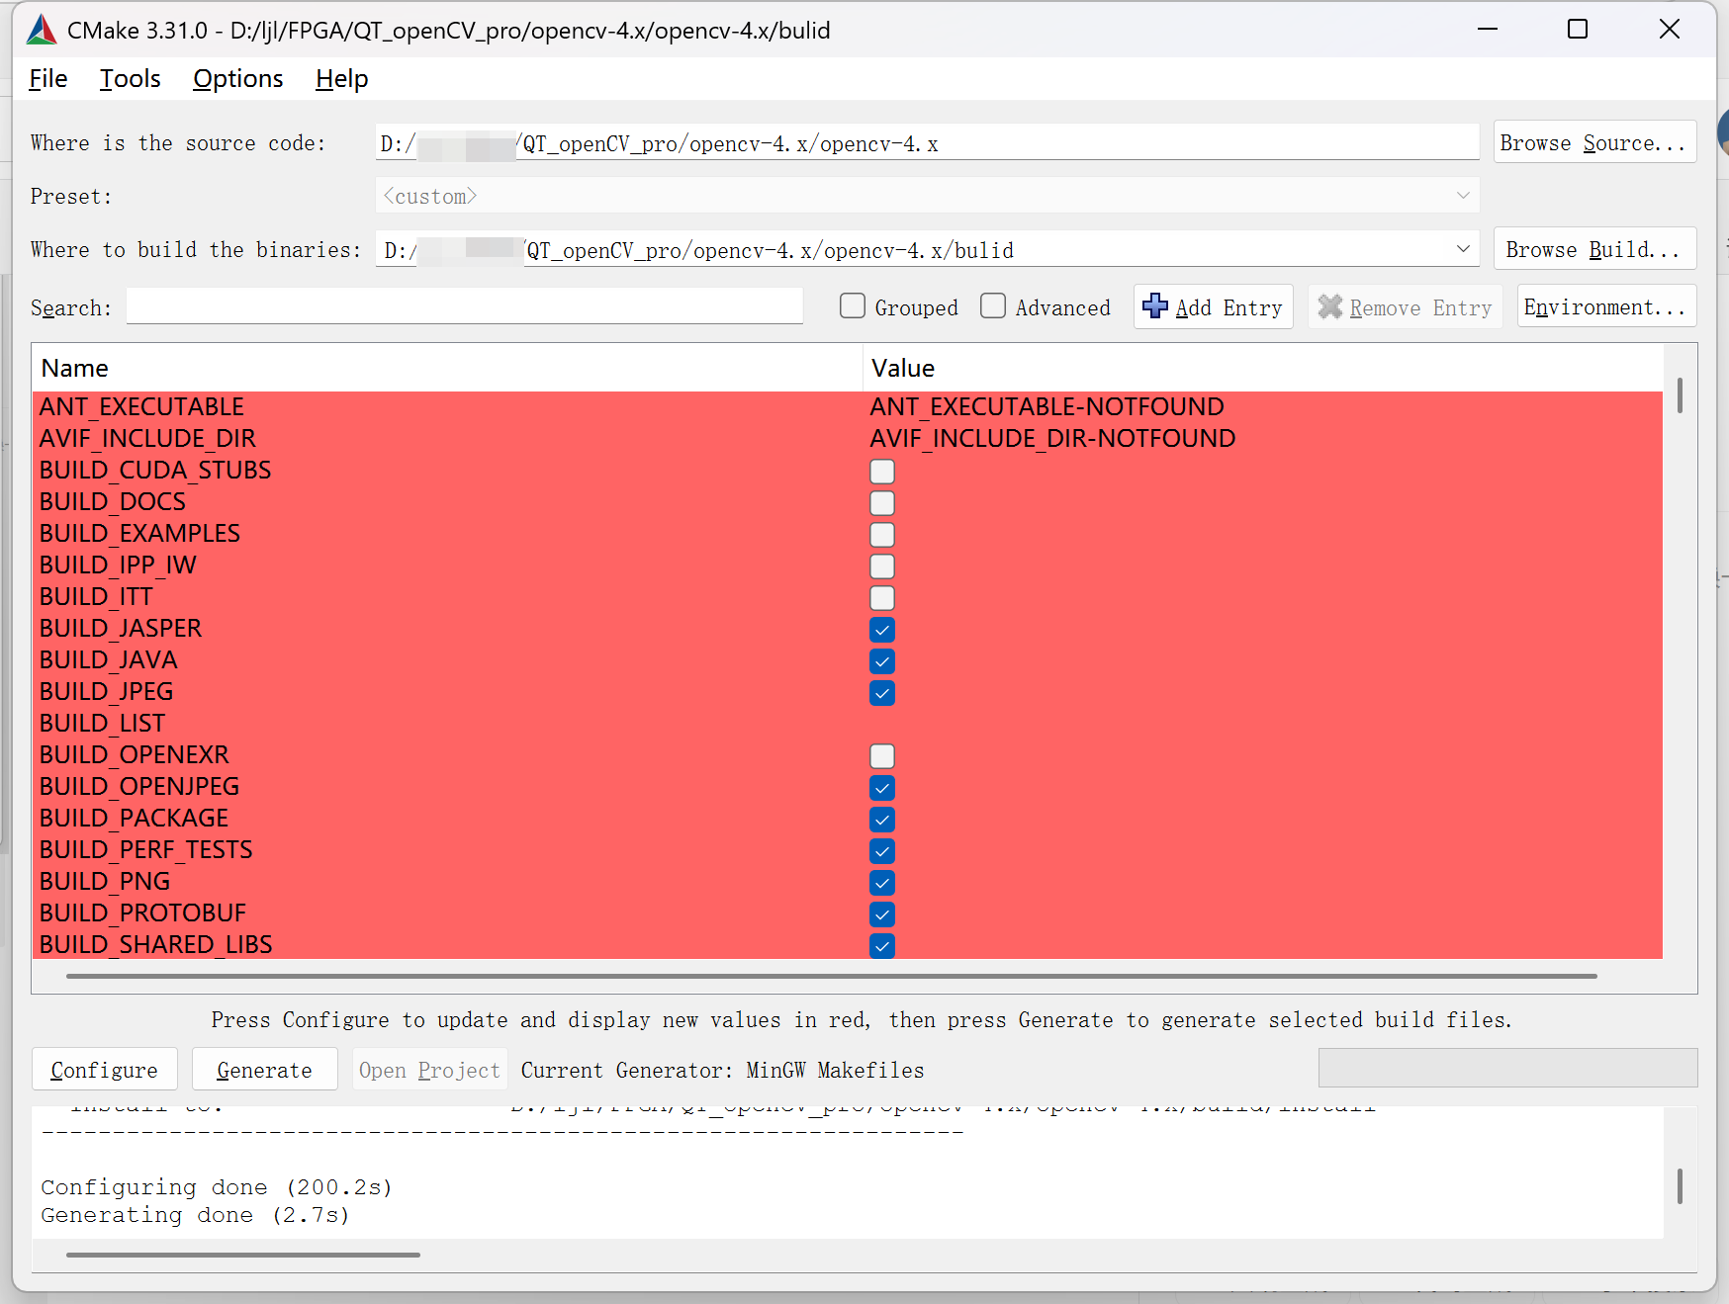Uncheck the BUILD_JPEG checkbox

coord(882,693)
